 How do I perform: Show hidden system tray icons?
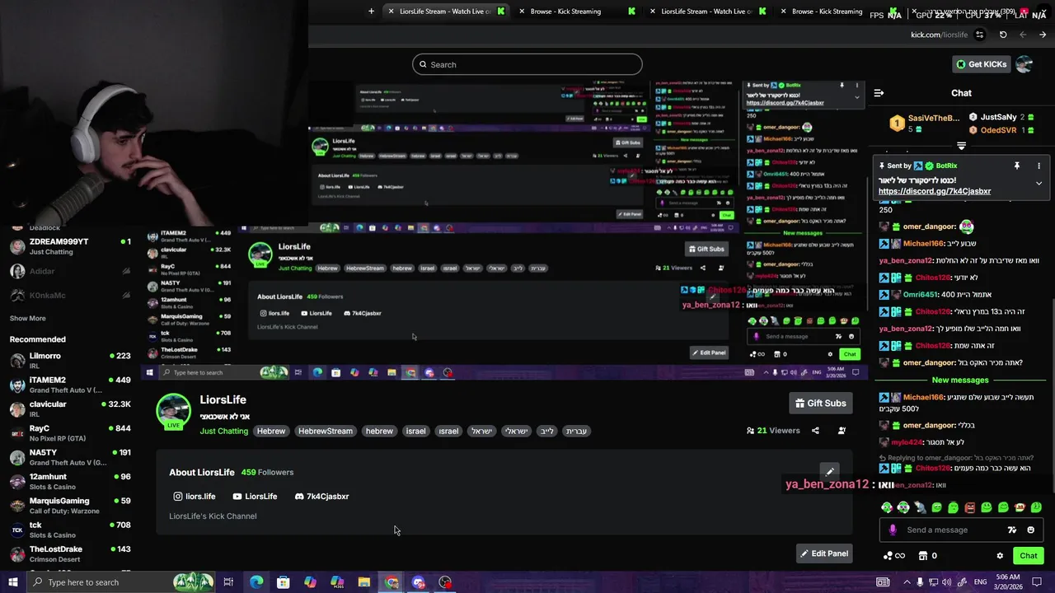(907, 582)
